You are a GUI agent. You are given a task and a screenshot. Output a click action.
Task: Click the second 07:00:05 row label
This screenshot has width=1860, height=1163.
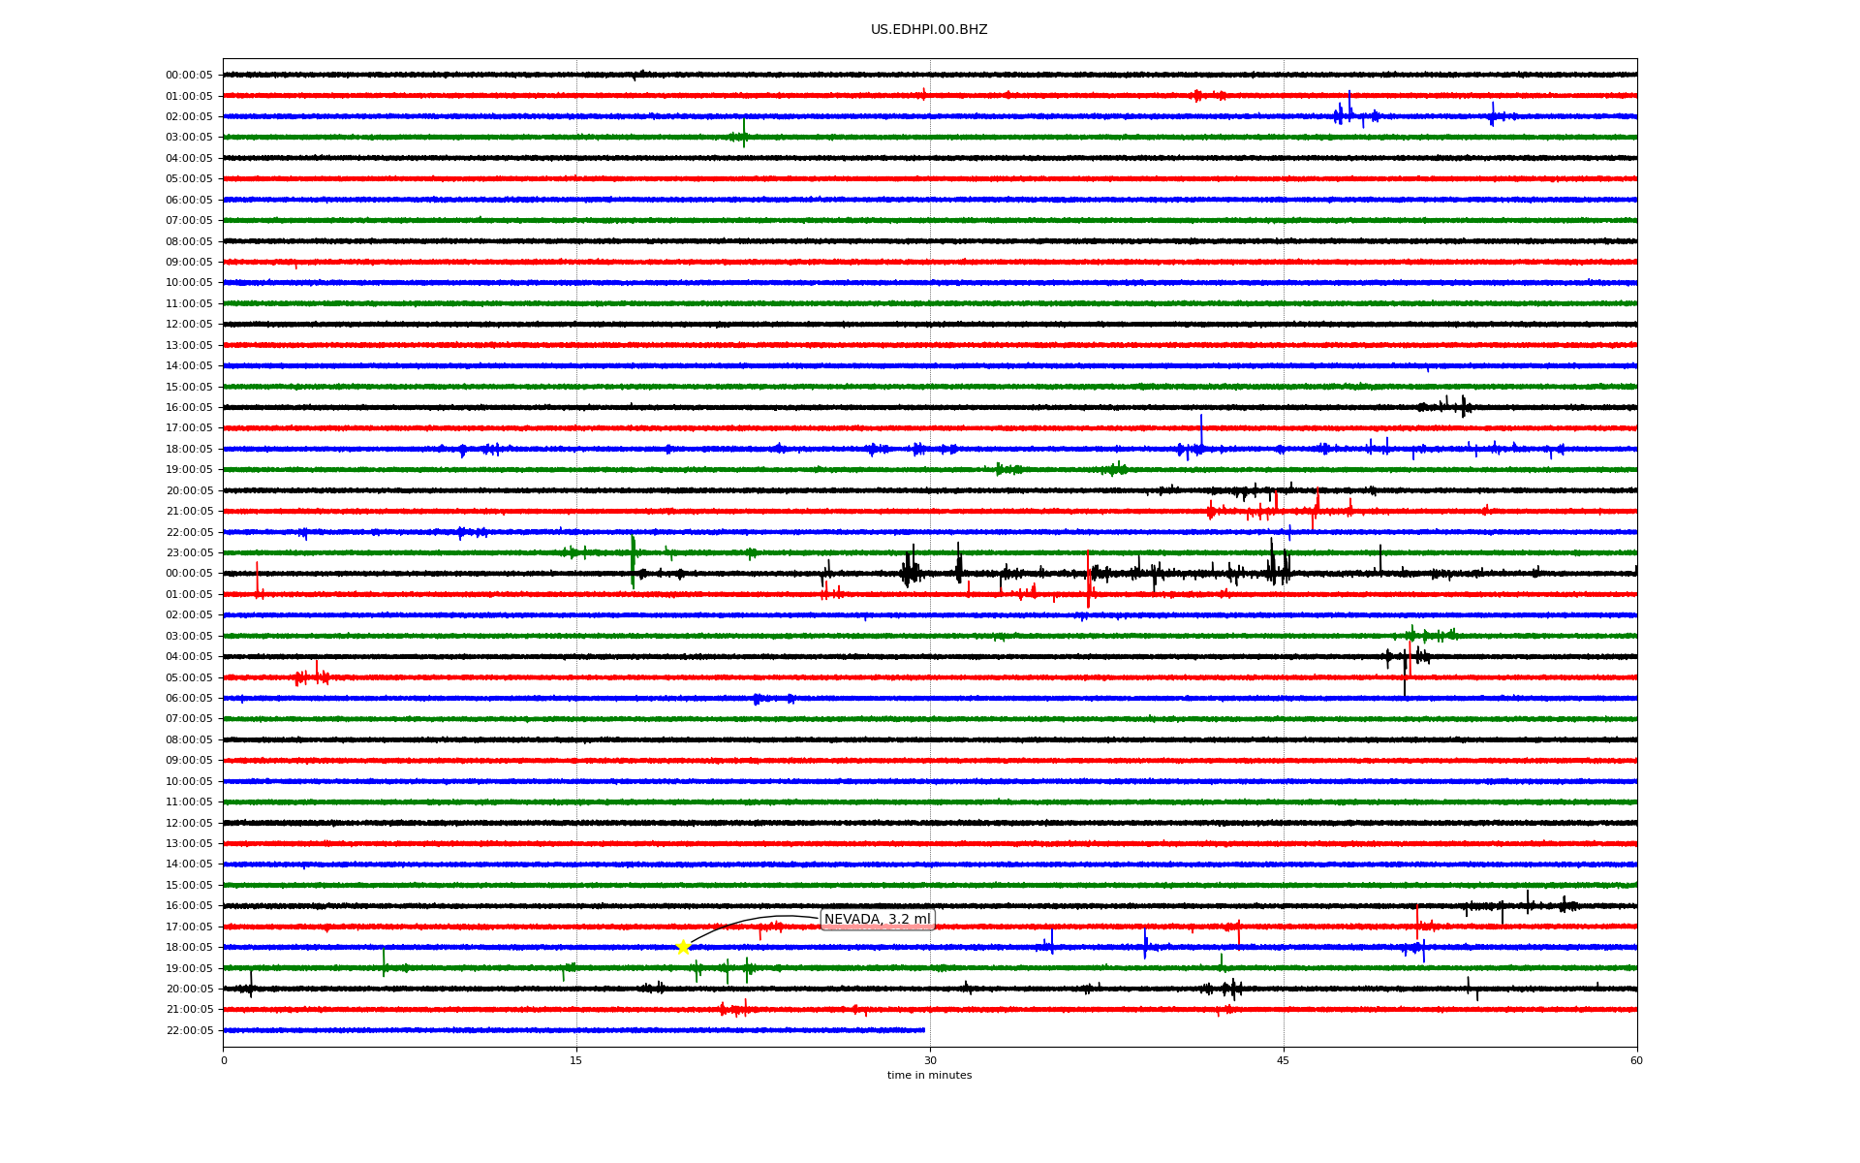189,719
